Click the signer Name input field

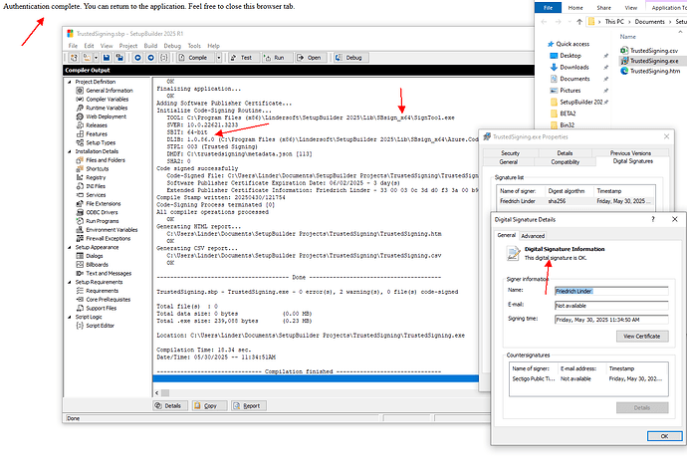pyautogui.click(x=610, y=291)
